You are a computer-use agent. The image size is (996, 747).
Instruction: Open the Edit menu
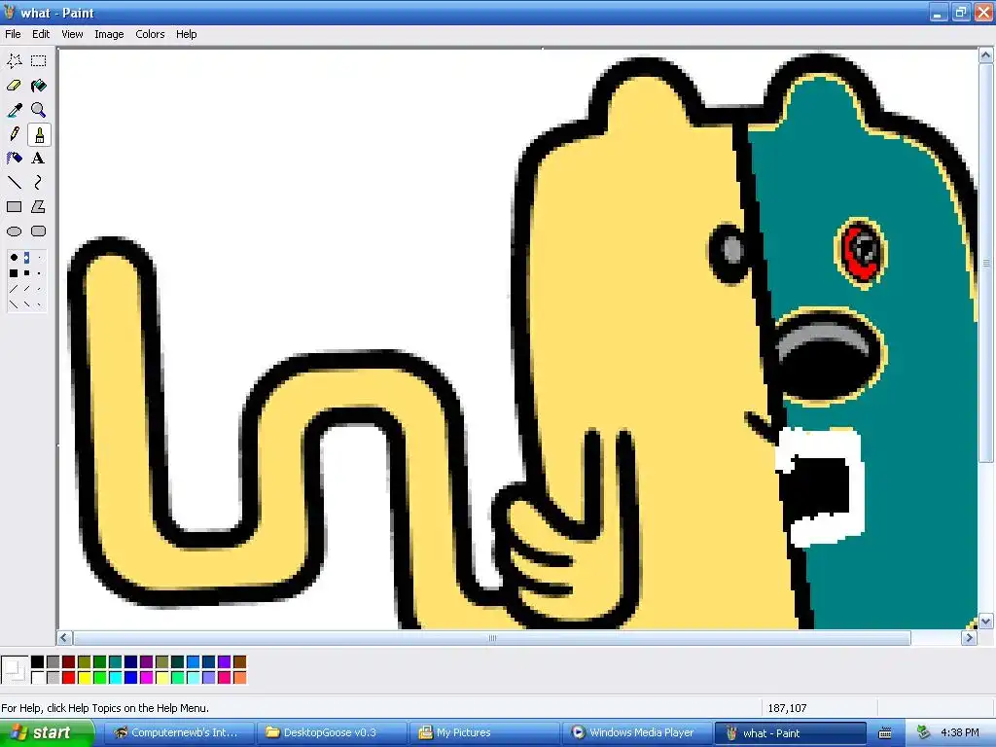click(x=41, y=34)
